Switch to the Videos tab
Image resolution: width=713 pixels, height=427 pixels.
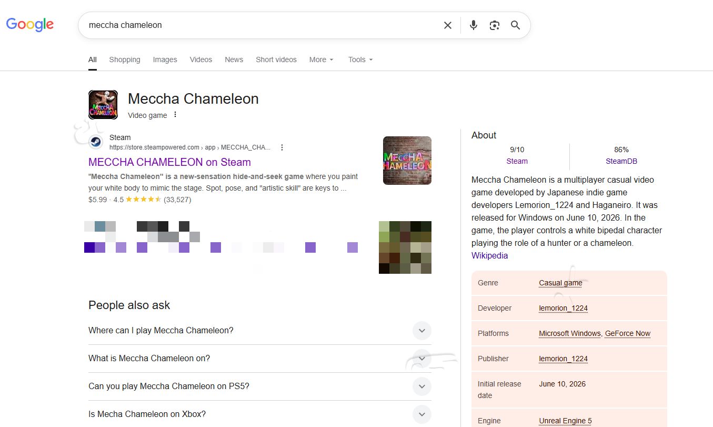point(201,59)
